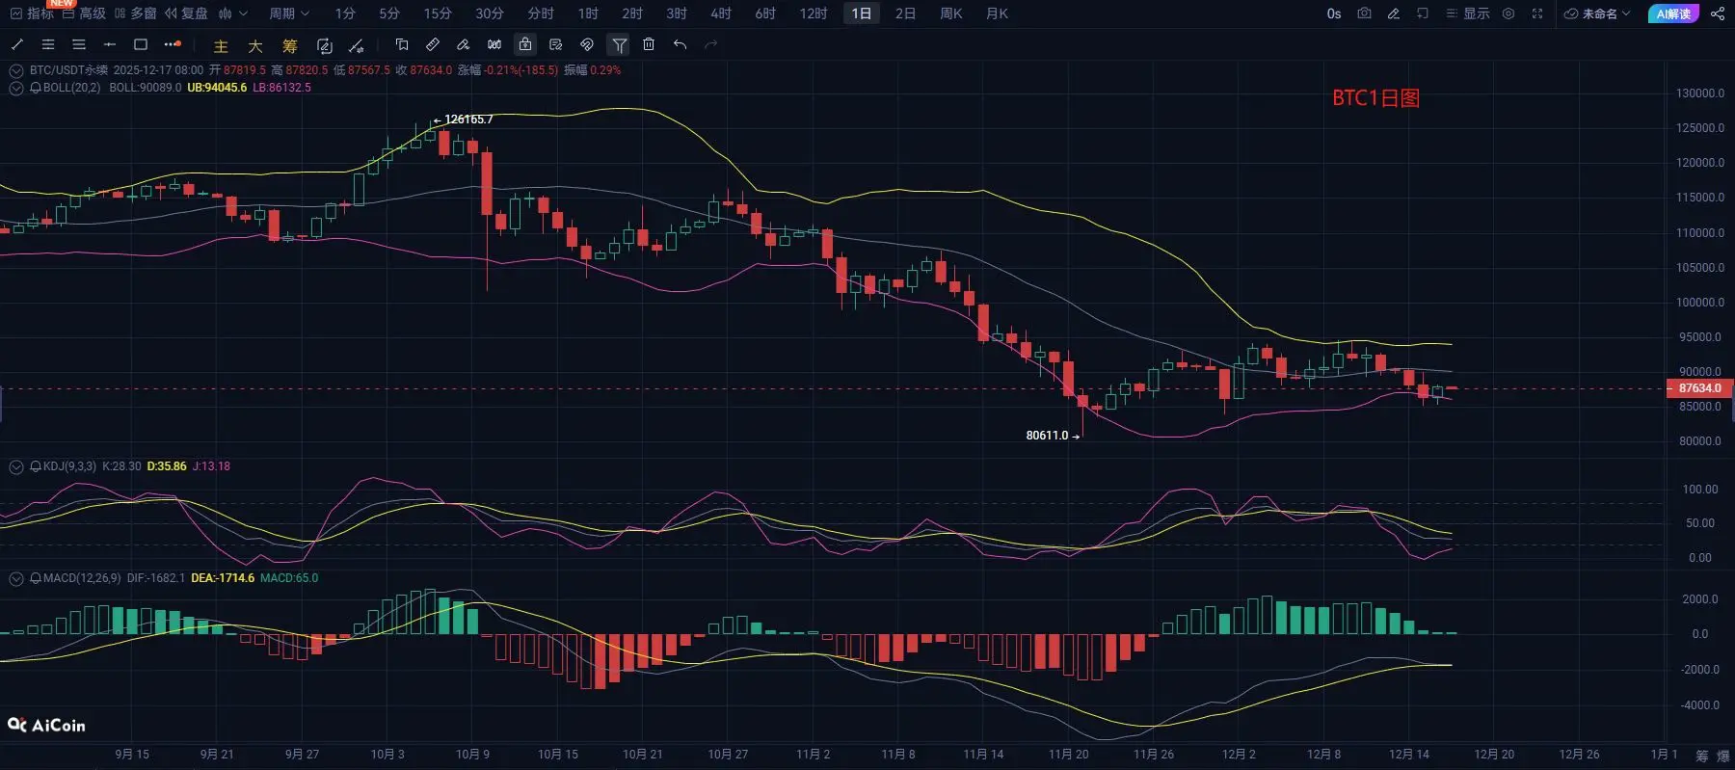Collapse the BTC/USDT永续 main chart legend
Screen dimensions: 1735x770
coord(16,70)
